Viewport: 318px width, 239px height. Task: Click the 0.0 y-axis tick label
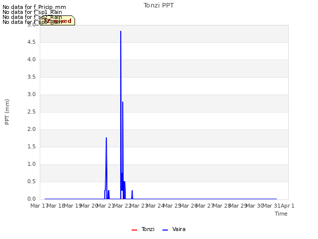click(x=31, y=199)
